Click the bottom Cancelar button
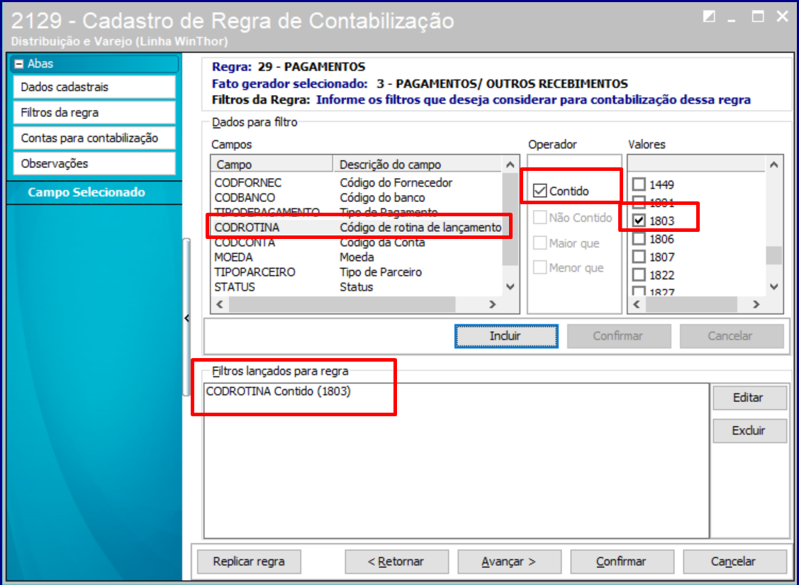The width and height of the screenshot is (799, 585). tap(734, 562)
